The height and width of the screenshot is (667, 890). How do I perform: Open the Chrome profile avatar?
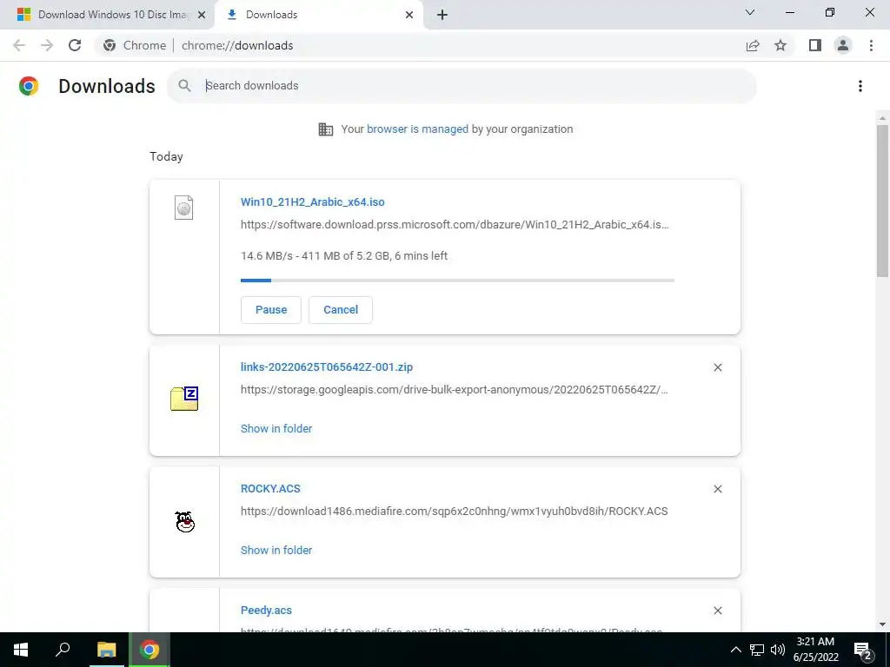pyautogui.click(x=843, y=45)
